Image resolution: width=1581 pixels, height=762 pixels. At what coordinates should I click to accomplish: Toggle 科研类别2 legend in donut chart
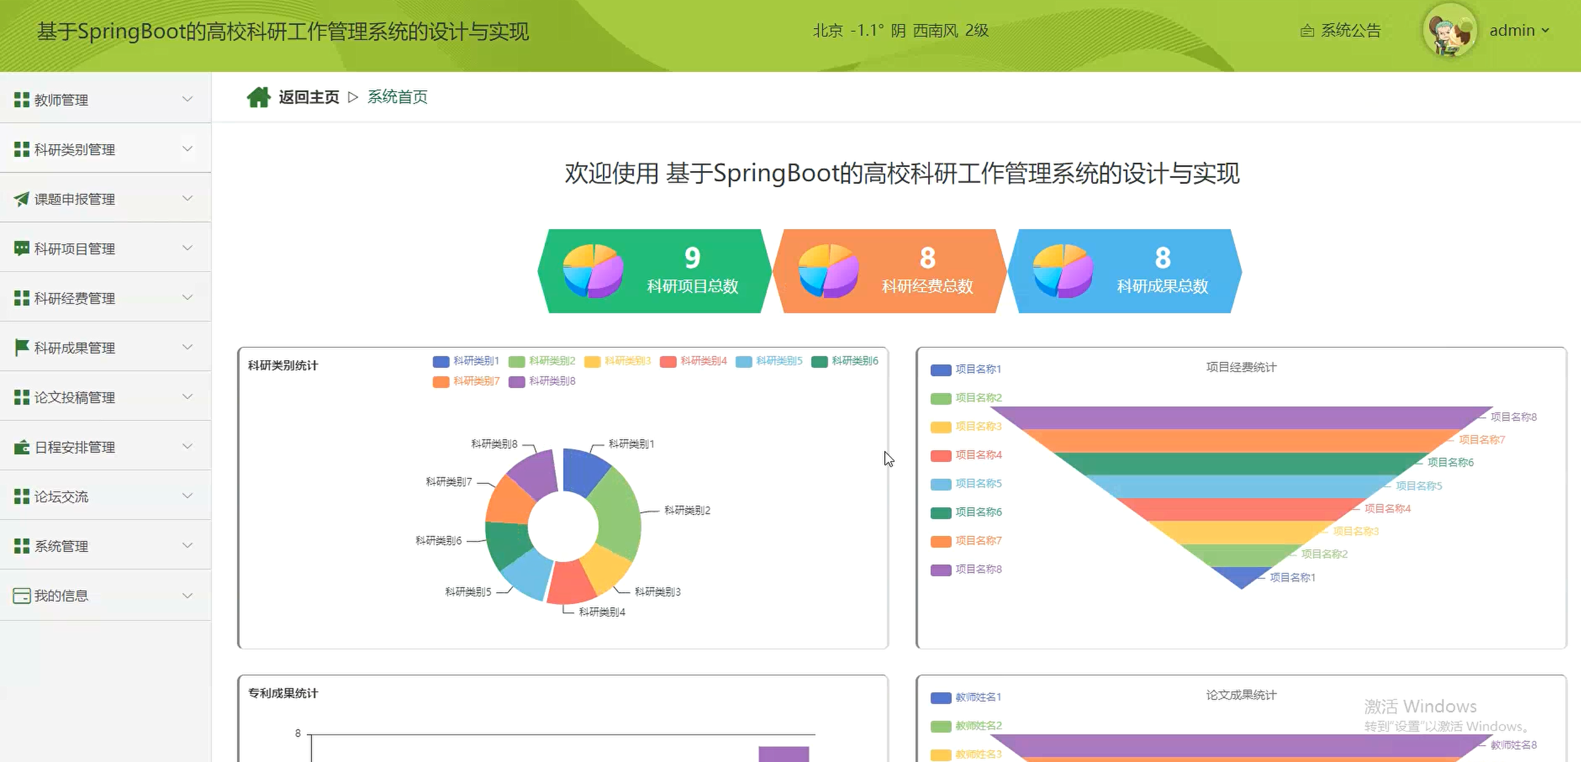click(x=542, y=361)
